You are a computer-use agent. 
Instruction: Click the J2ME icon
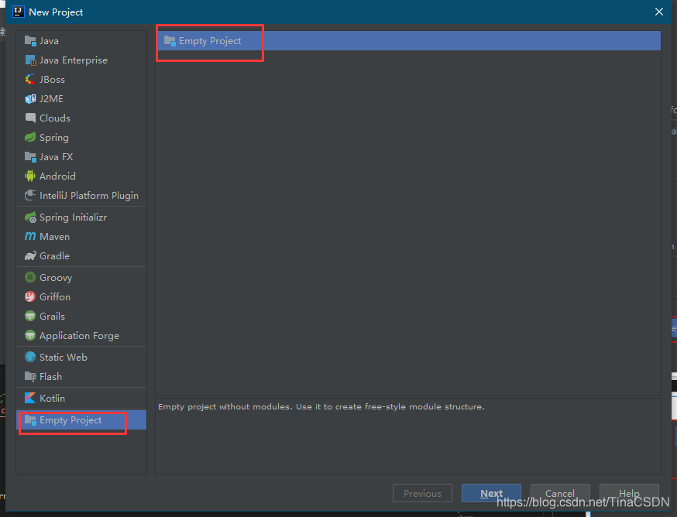pos(30,99)
